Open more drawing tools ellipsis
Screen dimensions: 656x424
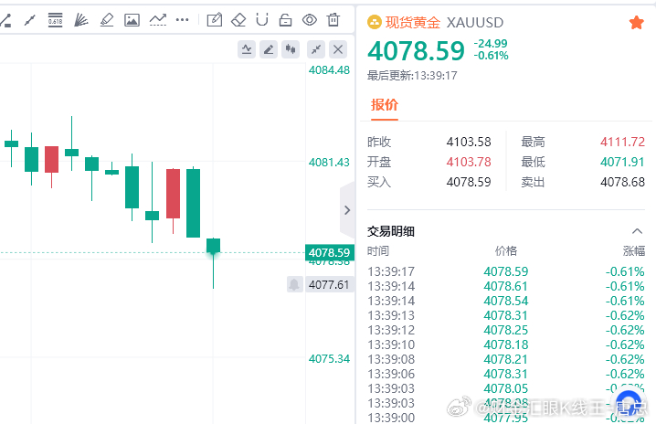click(x=183, y=20)
